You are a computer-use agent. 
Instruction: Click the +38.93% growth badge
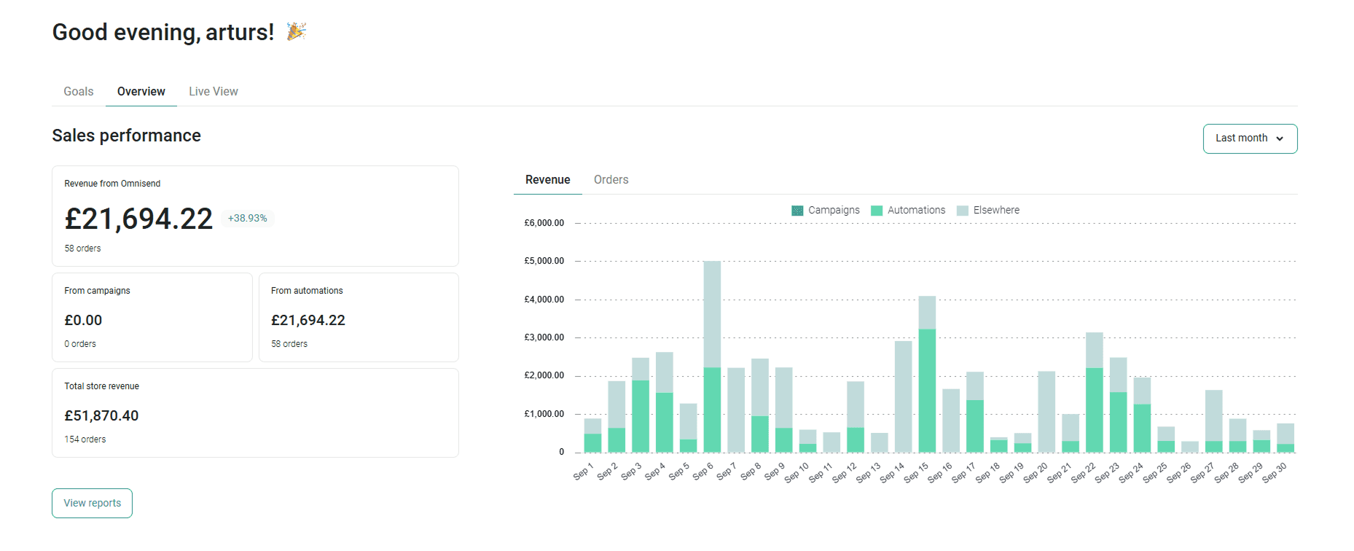point(247,218)
